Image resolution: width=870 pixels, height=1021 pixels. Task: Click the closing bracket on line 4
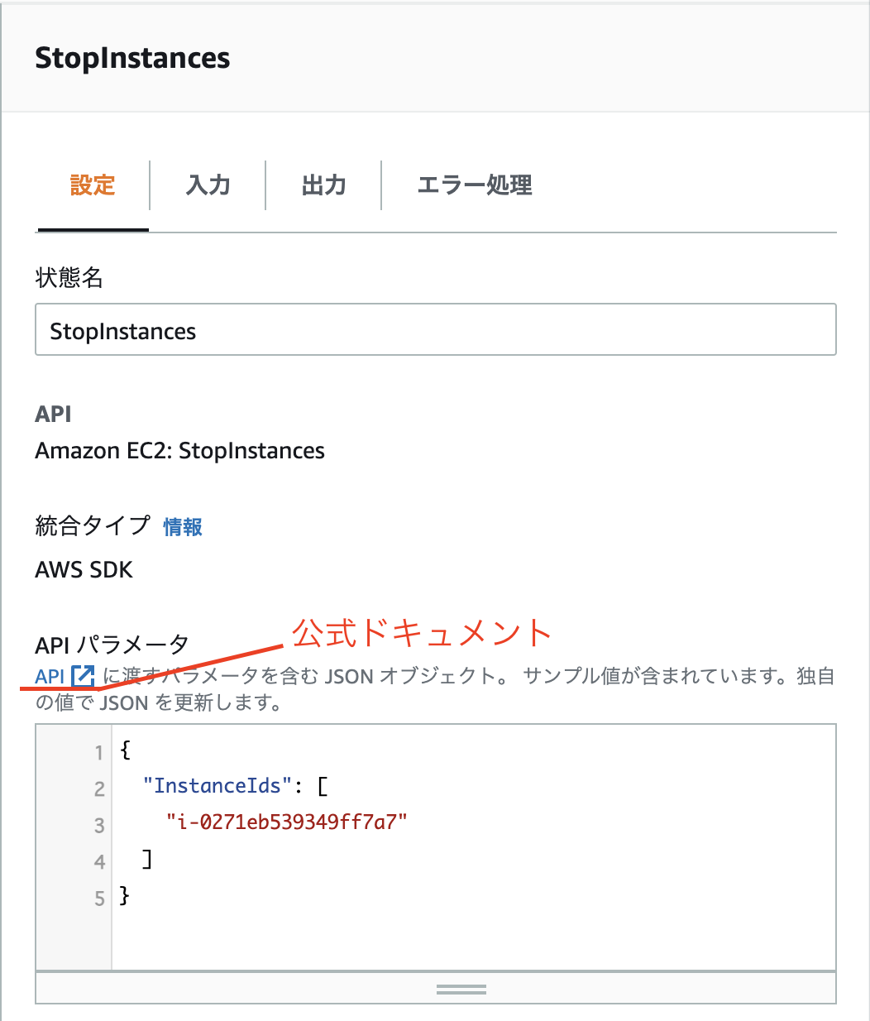click(148, 859)
